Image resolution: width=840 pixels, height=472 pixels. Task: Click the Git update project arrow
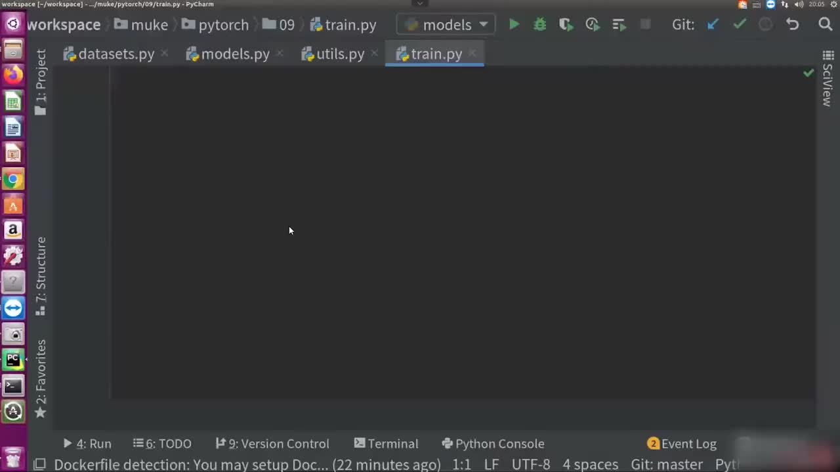713,25
